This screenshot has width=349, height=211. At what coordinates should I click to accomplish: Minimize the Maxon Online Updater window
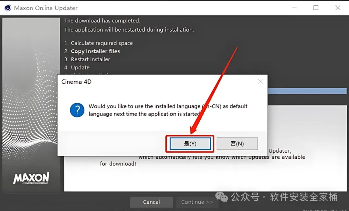point(294,8)
